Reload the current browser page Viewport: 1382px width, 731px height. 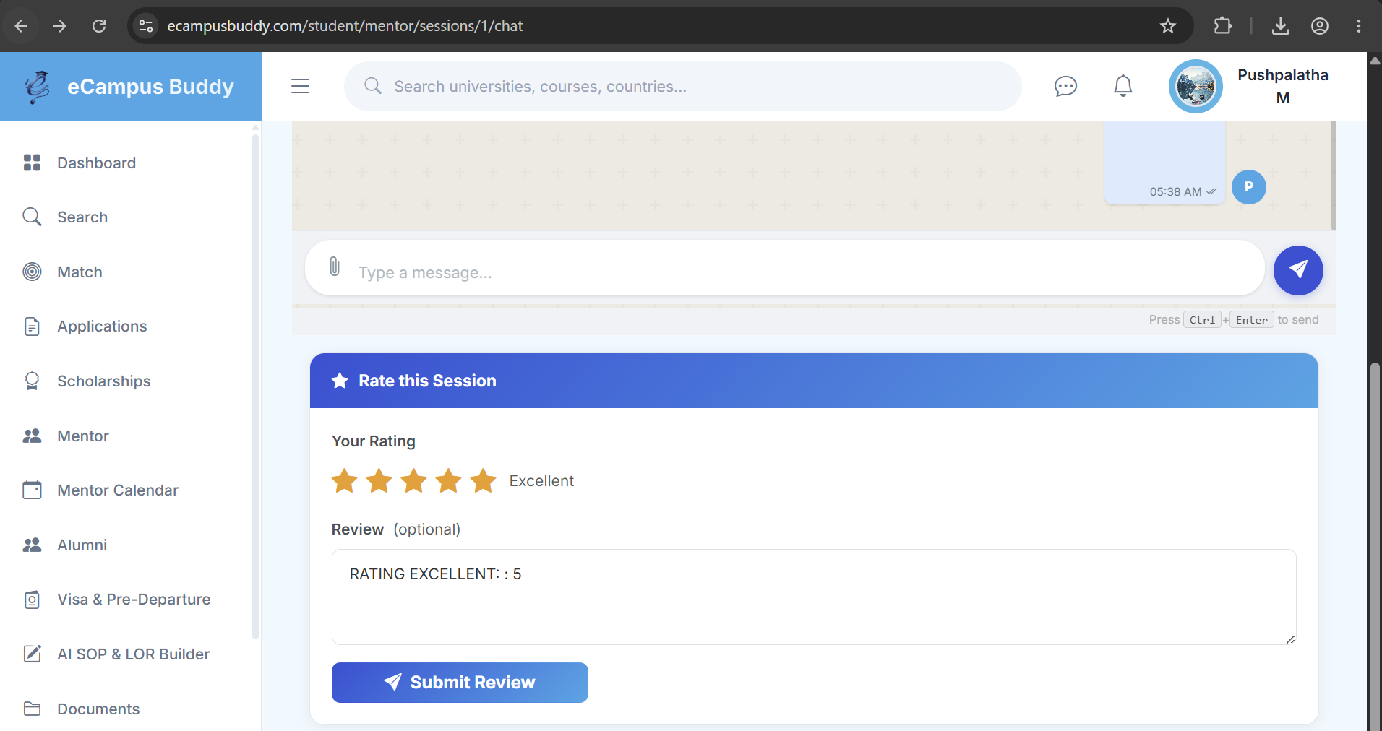(x=99, y=26)
